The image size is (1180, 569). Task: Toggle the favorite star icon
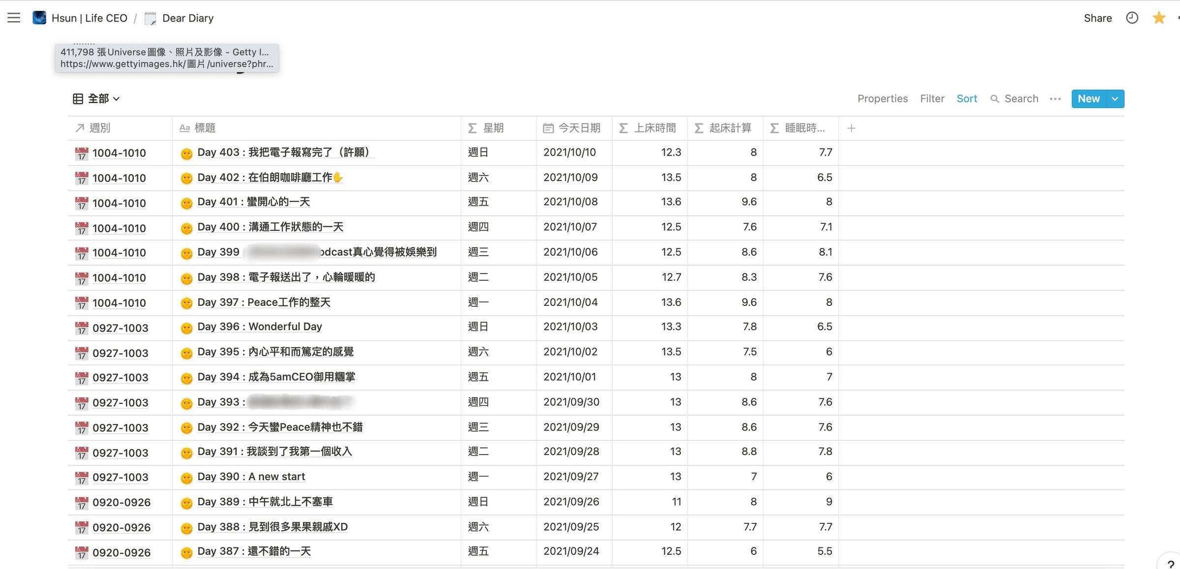pos(1159,18)
